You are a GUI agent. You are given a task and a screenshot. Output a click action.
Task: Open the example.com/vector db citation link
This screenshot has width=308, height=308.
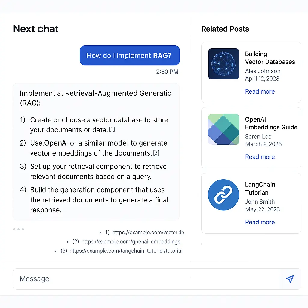148,232
